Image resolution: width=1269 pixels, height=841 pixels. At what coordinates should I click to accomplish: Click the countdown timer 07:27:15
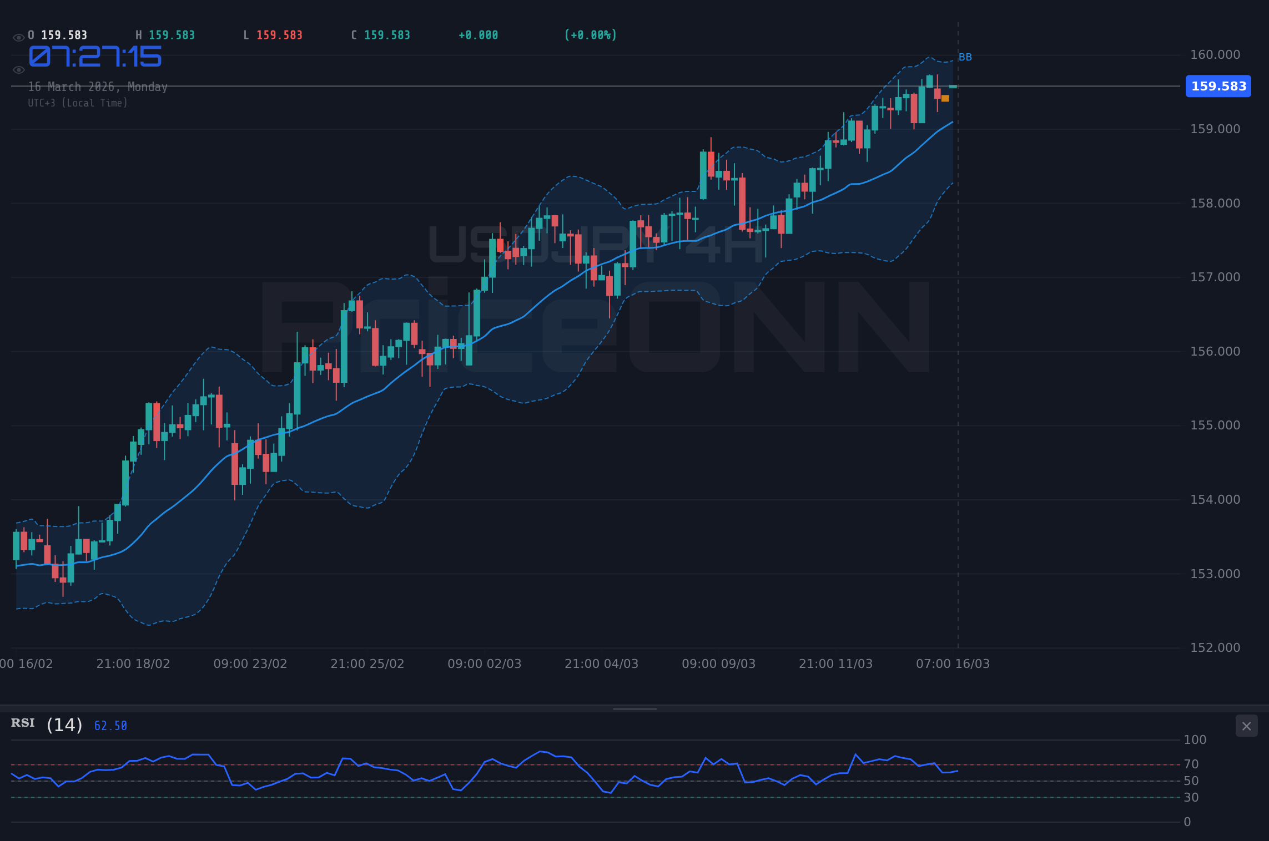(x=94, y=55)
